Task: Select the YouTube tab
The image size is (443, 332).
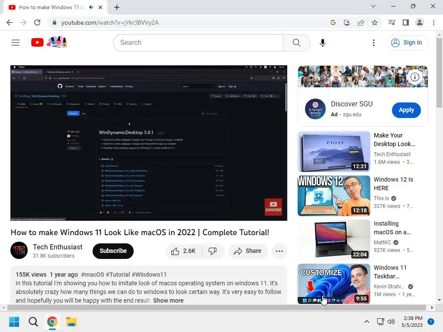Action: pyautogui.click(x=55, y=7)
